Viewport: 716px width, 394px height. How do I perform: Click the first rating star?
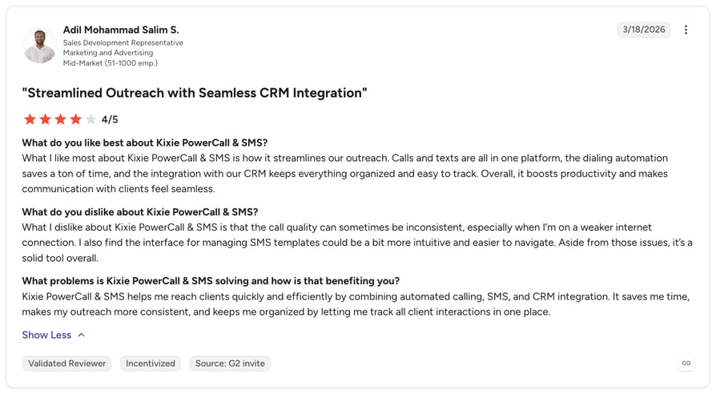click(30, 119)
